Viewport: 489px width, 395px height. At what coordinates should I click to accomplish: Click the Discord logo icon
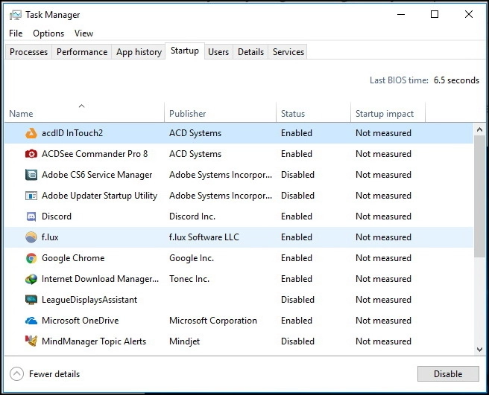(x=31, y=216)
